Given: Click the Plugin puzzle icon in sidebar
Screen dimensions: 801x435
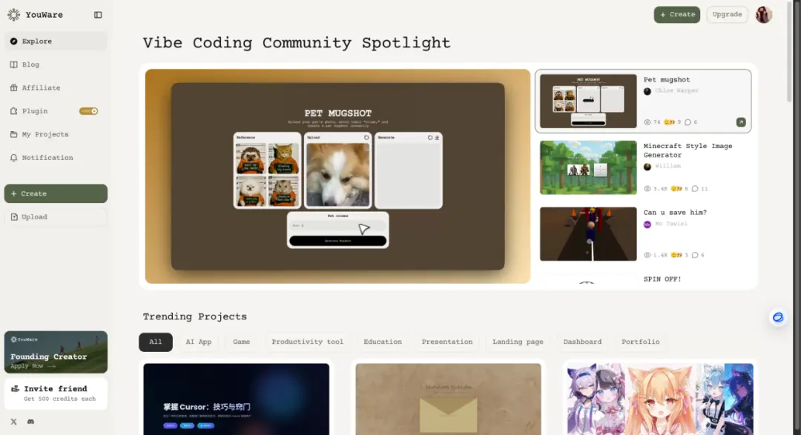Looking at the screenshot, I should tap(14, 111).
